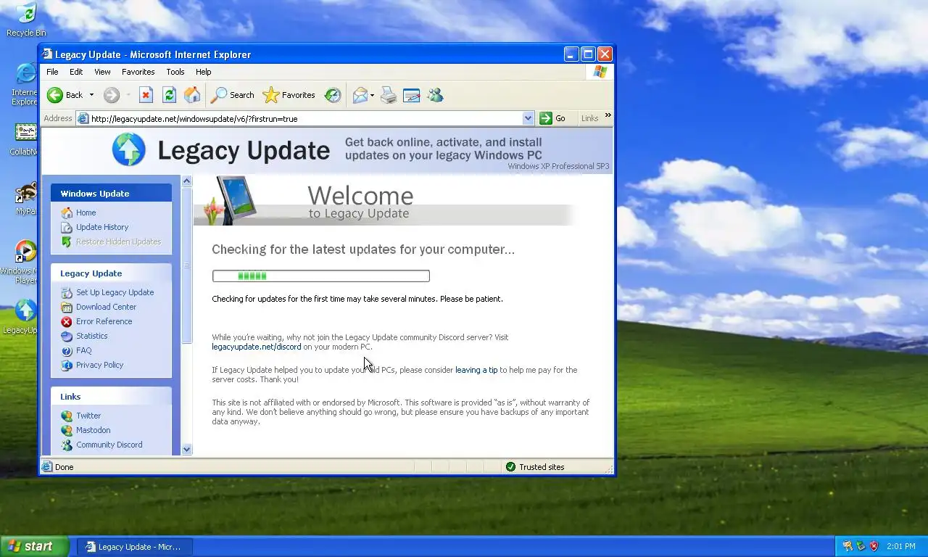This screenshot has height=557, width=928.
Task: Open the Tools menu
Action: [175, 72]
